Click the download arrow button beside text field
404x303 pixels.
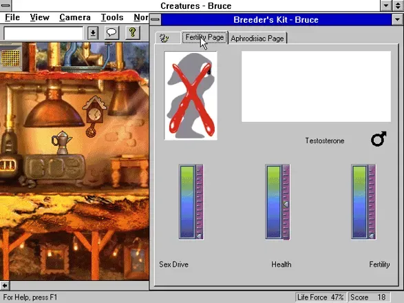point(93,33)
